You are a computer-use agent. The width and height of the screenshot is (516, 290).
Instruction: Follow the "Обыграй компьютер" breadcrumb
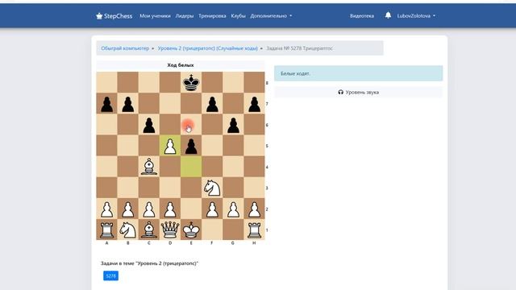click(x=125, y=48)
